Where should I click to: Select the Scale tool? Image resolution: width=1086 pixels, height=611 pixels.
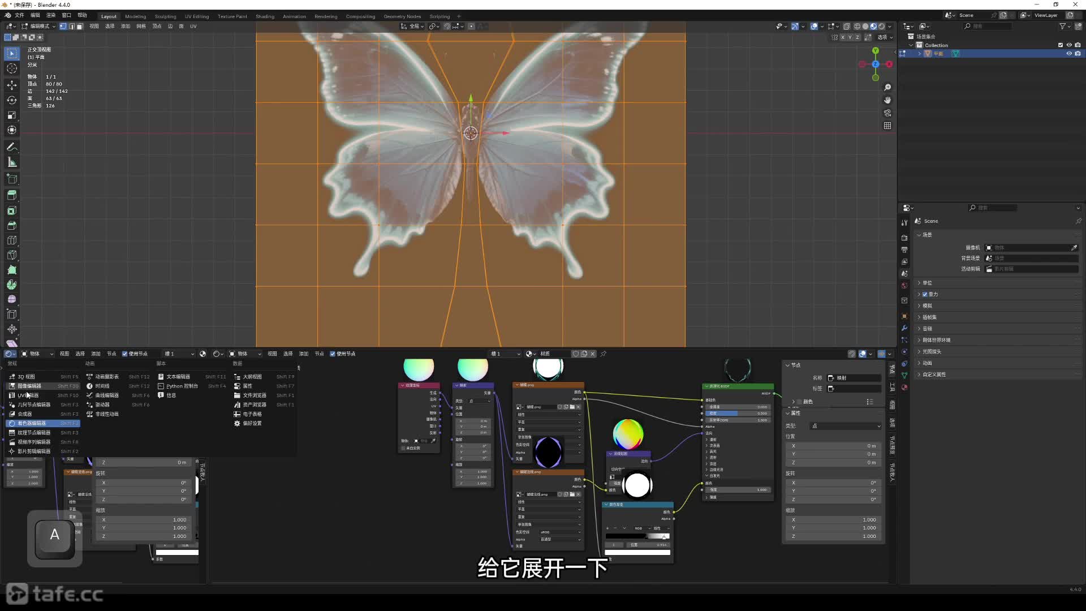point(12,115)
